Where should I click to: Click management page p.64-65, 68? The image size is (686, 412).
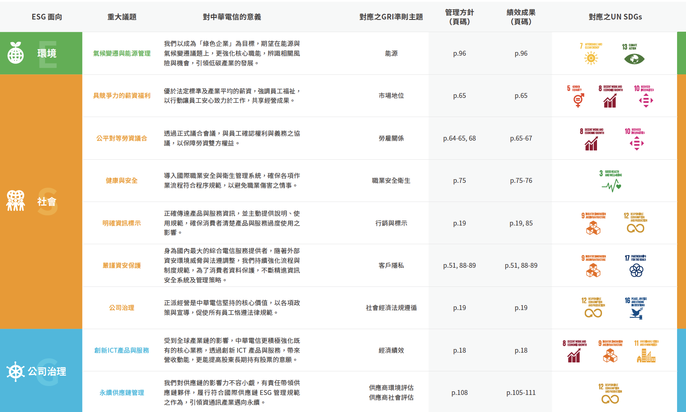coord(460,138)
